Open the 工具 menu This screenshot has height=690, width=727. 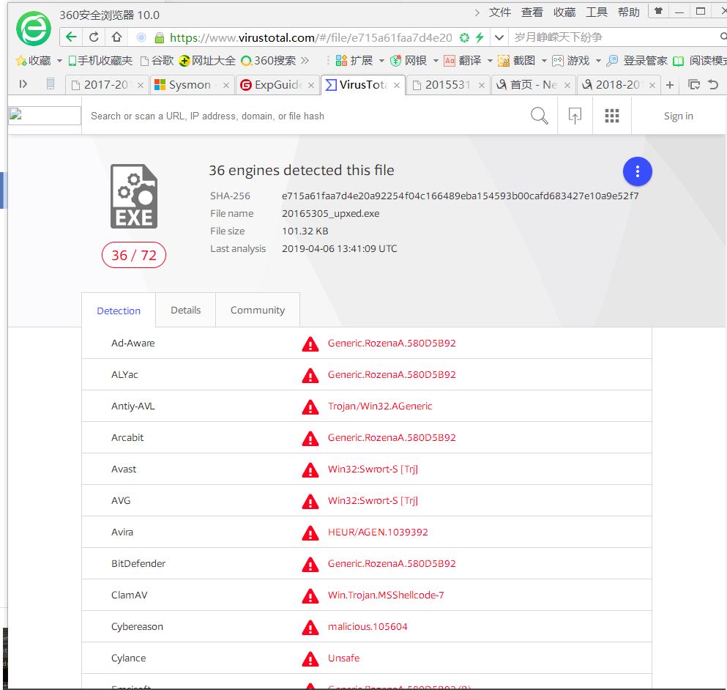coord(596,12)
